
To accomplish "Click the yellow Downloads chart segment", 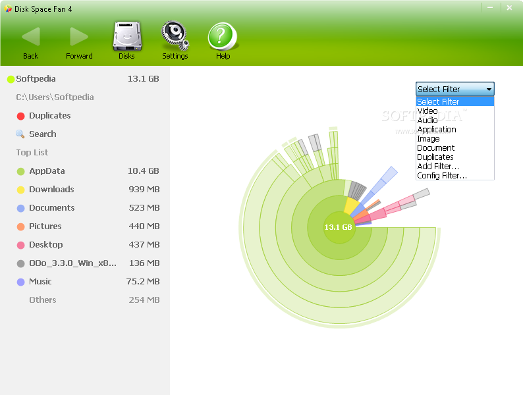I will click(350, 205).
